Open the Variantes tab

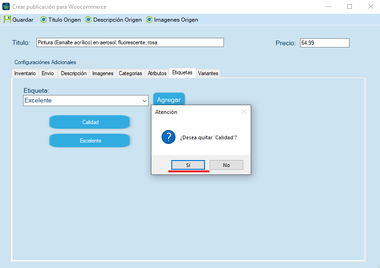point(208,73)
